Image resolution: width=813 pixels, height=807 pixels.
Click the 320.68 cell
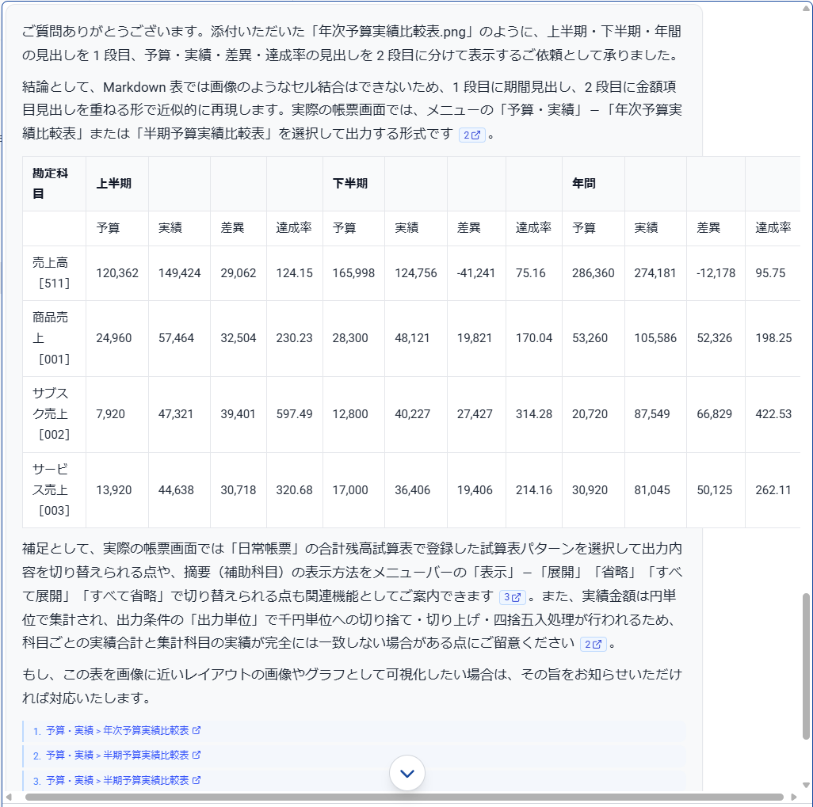point(295,490)
